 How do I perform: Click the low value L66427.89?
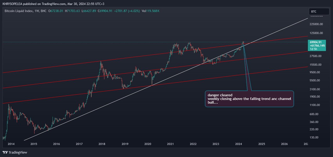tap(89, 11)
